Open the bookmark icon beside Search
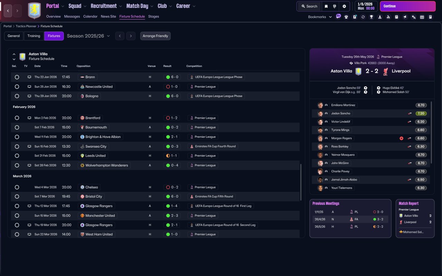442x276 pixels. click(326, 6)
